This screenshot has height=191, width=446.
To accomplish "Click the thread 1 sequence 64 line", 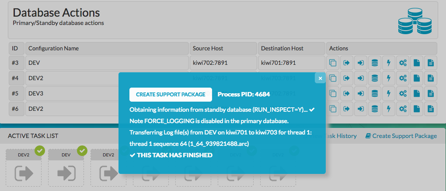I will 189,144.
